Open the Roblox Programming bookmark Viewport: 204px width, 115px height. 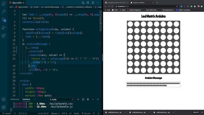point(134,10)
